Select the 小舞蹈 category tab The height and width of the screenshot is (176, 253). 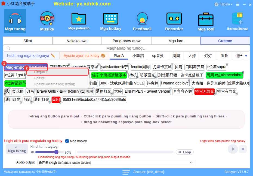point(138,56)
